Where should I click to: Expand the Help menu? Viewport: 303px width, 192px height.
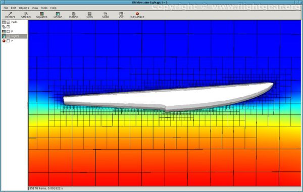click(x=54, y=8)
